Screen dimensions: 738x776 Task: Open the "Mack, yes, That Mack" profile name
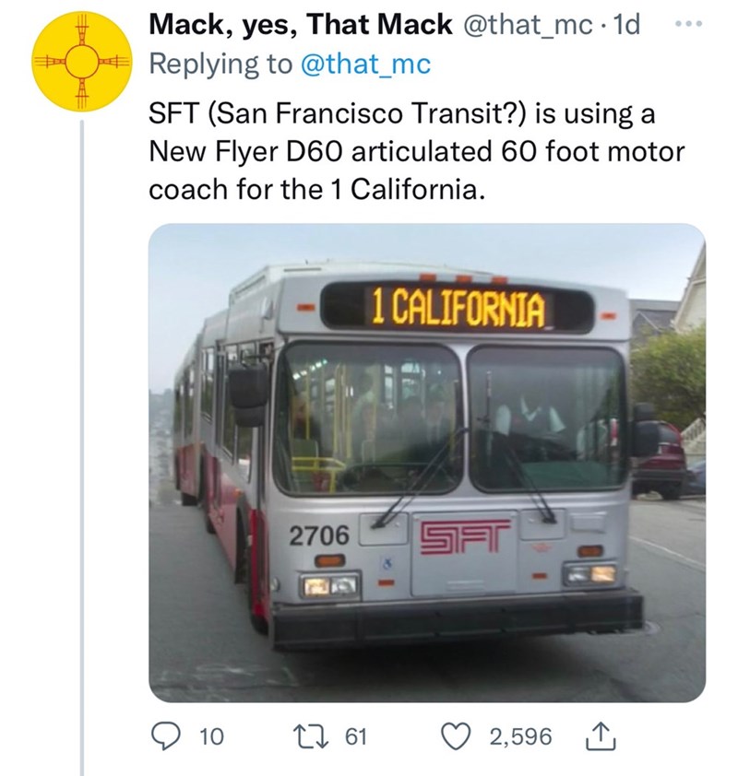click(300, 25)
